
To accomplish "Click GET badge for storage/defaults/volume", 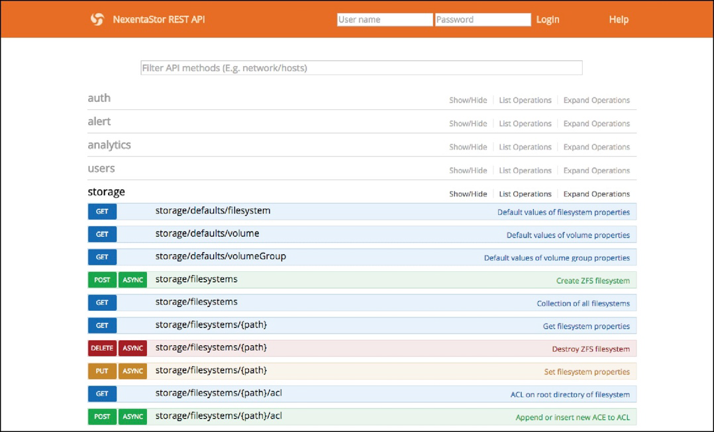I will [x=102, y=234].
